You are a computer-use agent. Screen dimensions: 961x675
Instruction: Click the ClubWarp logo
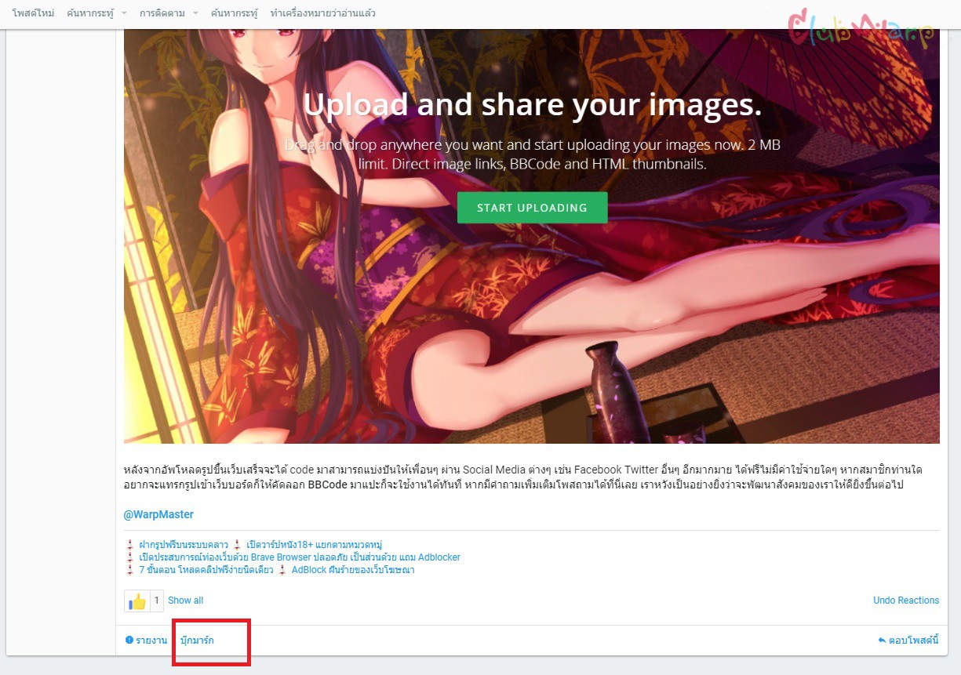[x=861, y=28]
